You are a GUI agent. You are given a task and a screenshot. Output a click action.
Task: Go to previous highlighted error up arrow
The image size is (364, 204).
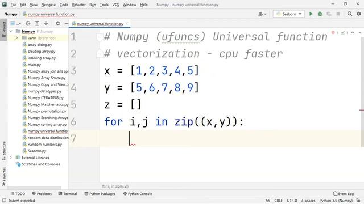(x=353, y=33)
